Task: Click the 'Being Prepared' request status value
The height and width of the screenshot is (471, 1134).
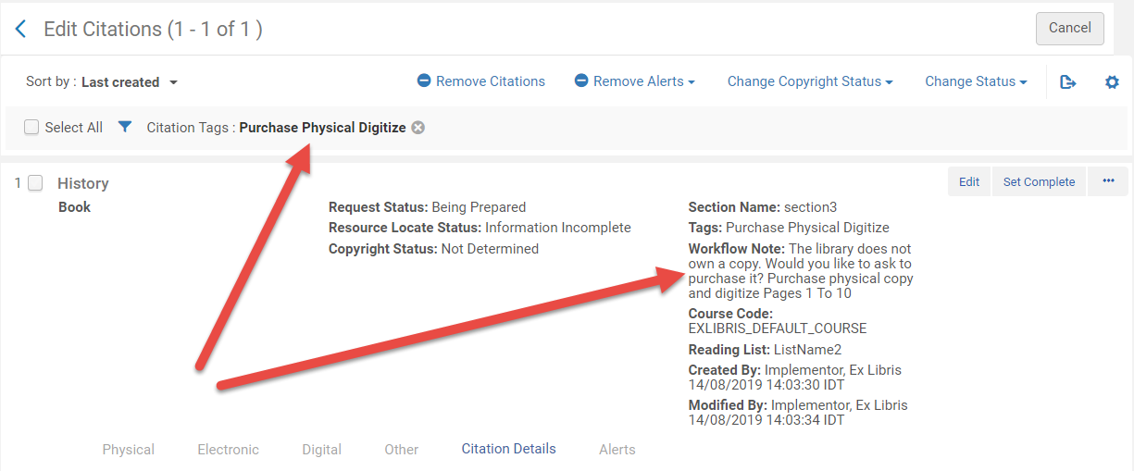Action: (x=479, y=207)
